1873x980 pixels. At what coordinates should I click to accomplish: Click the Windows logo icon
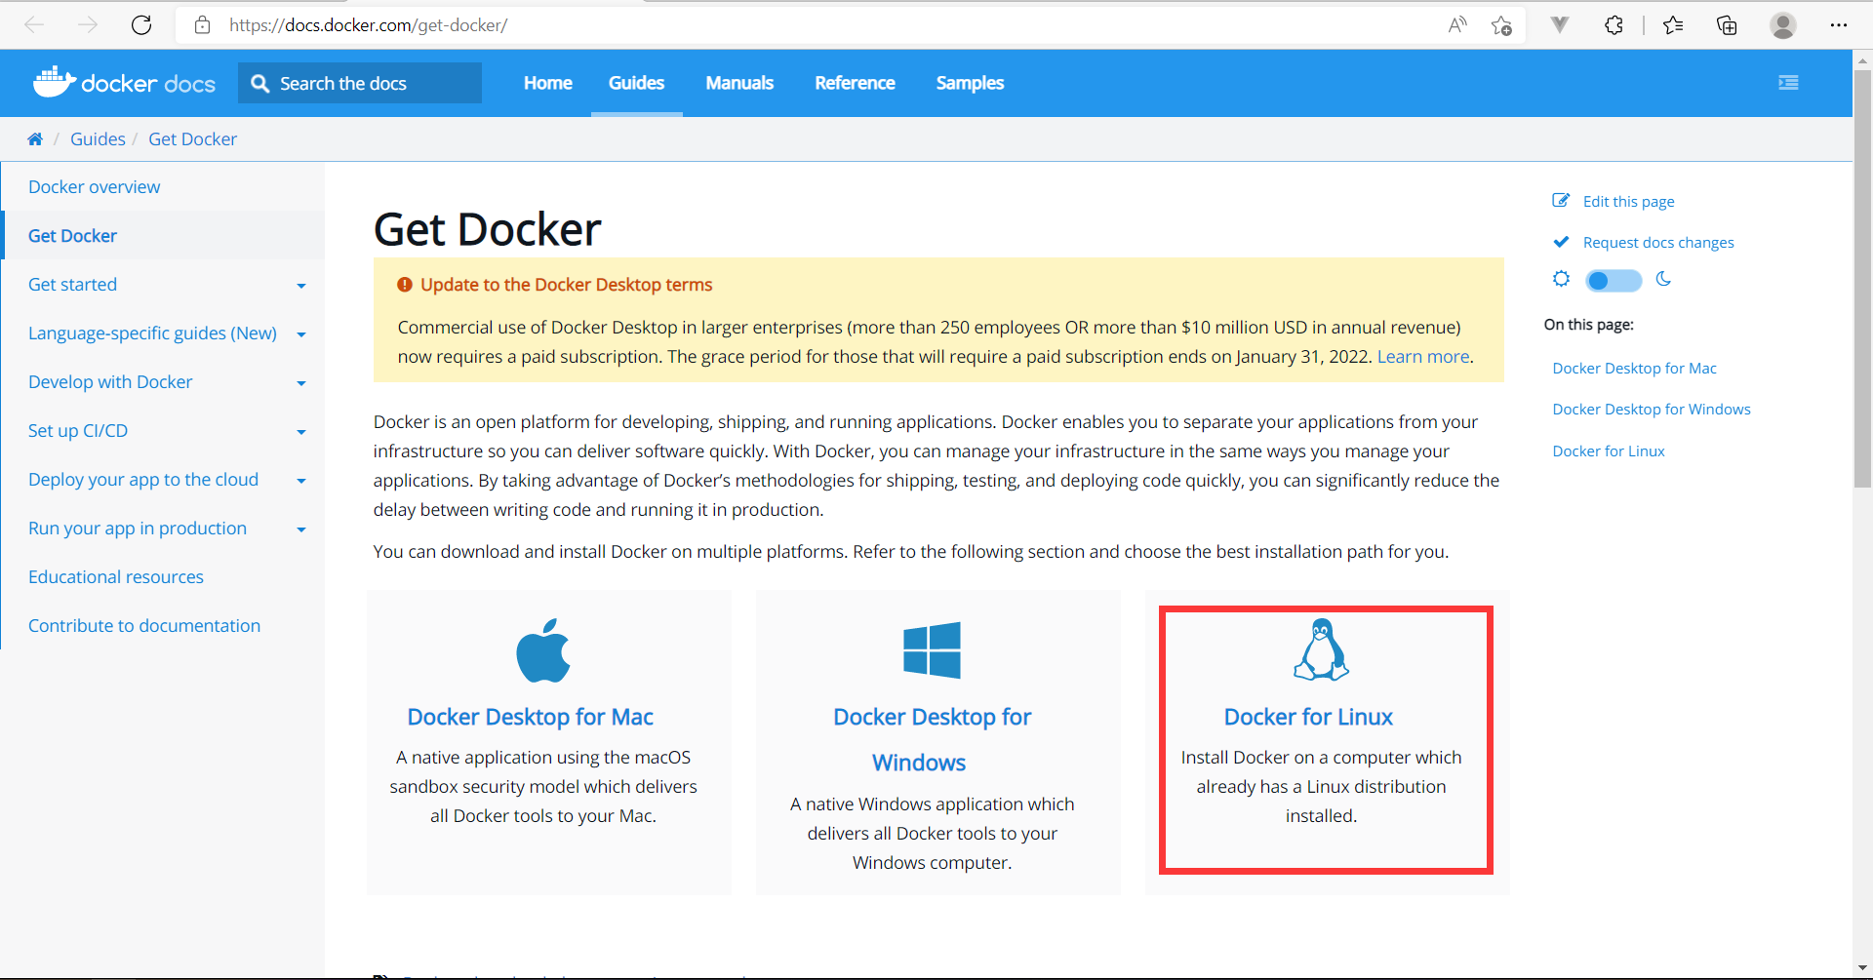point(932,649)
